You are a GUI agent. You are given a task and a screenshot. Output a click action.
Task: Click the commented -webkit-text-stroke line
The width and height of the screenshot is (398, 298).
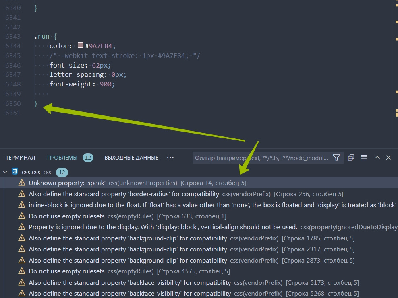pyautogui.click(x=125, y=55)
